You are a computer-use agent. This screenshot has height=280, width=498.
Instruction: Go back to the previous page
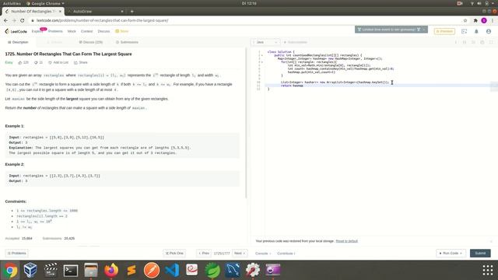point(5,20)
